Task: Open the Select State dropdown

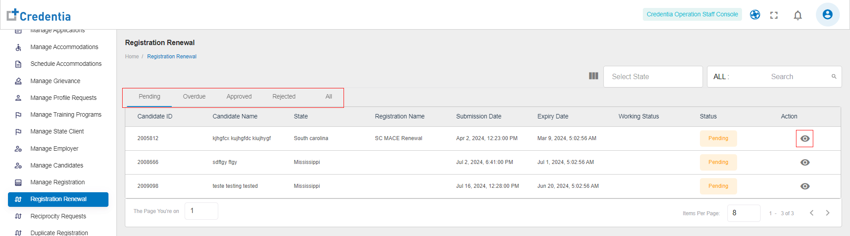Action: click(653, 77)
